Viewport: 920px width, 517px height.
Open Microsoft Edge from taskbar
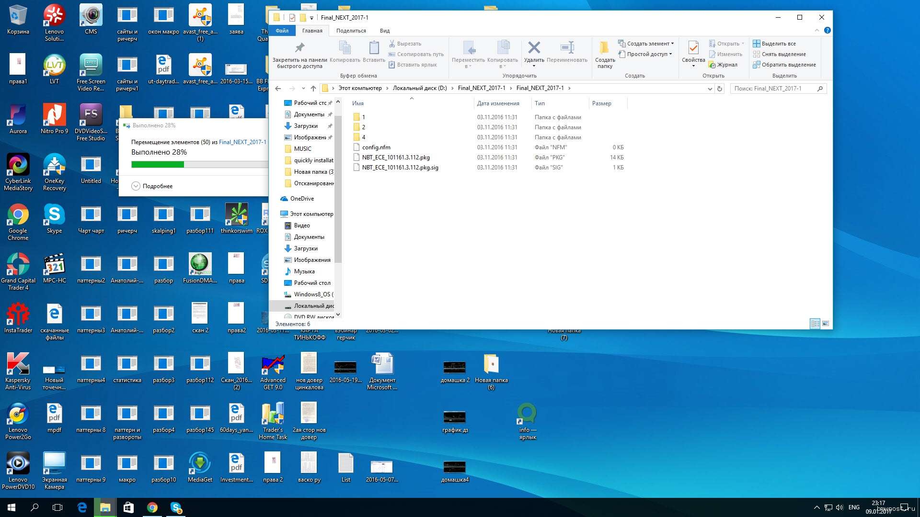pos(82,507)
